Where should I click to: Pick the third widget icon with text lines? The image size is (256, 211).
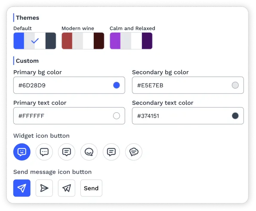(x=67, y=152)
